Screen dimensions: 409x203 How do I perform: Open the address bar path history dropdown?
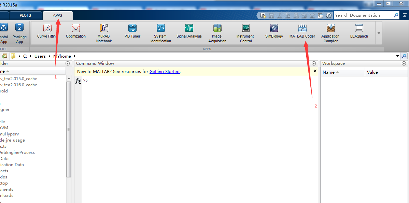tap(397, 56)
